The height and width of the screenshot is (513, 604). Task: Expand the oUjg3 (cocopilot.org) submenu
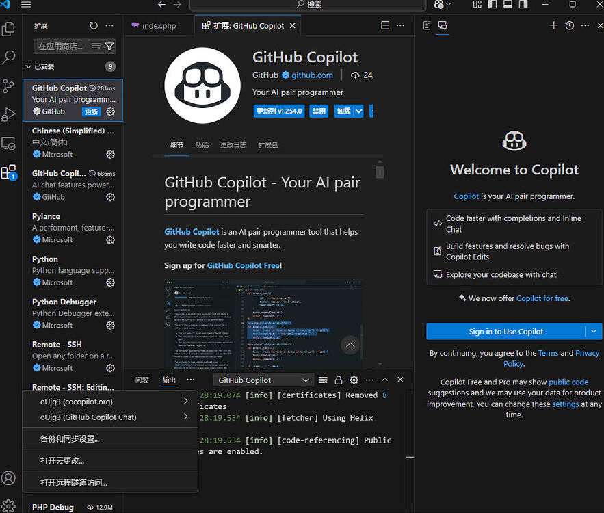(186, 401)
